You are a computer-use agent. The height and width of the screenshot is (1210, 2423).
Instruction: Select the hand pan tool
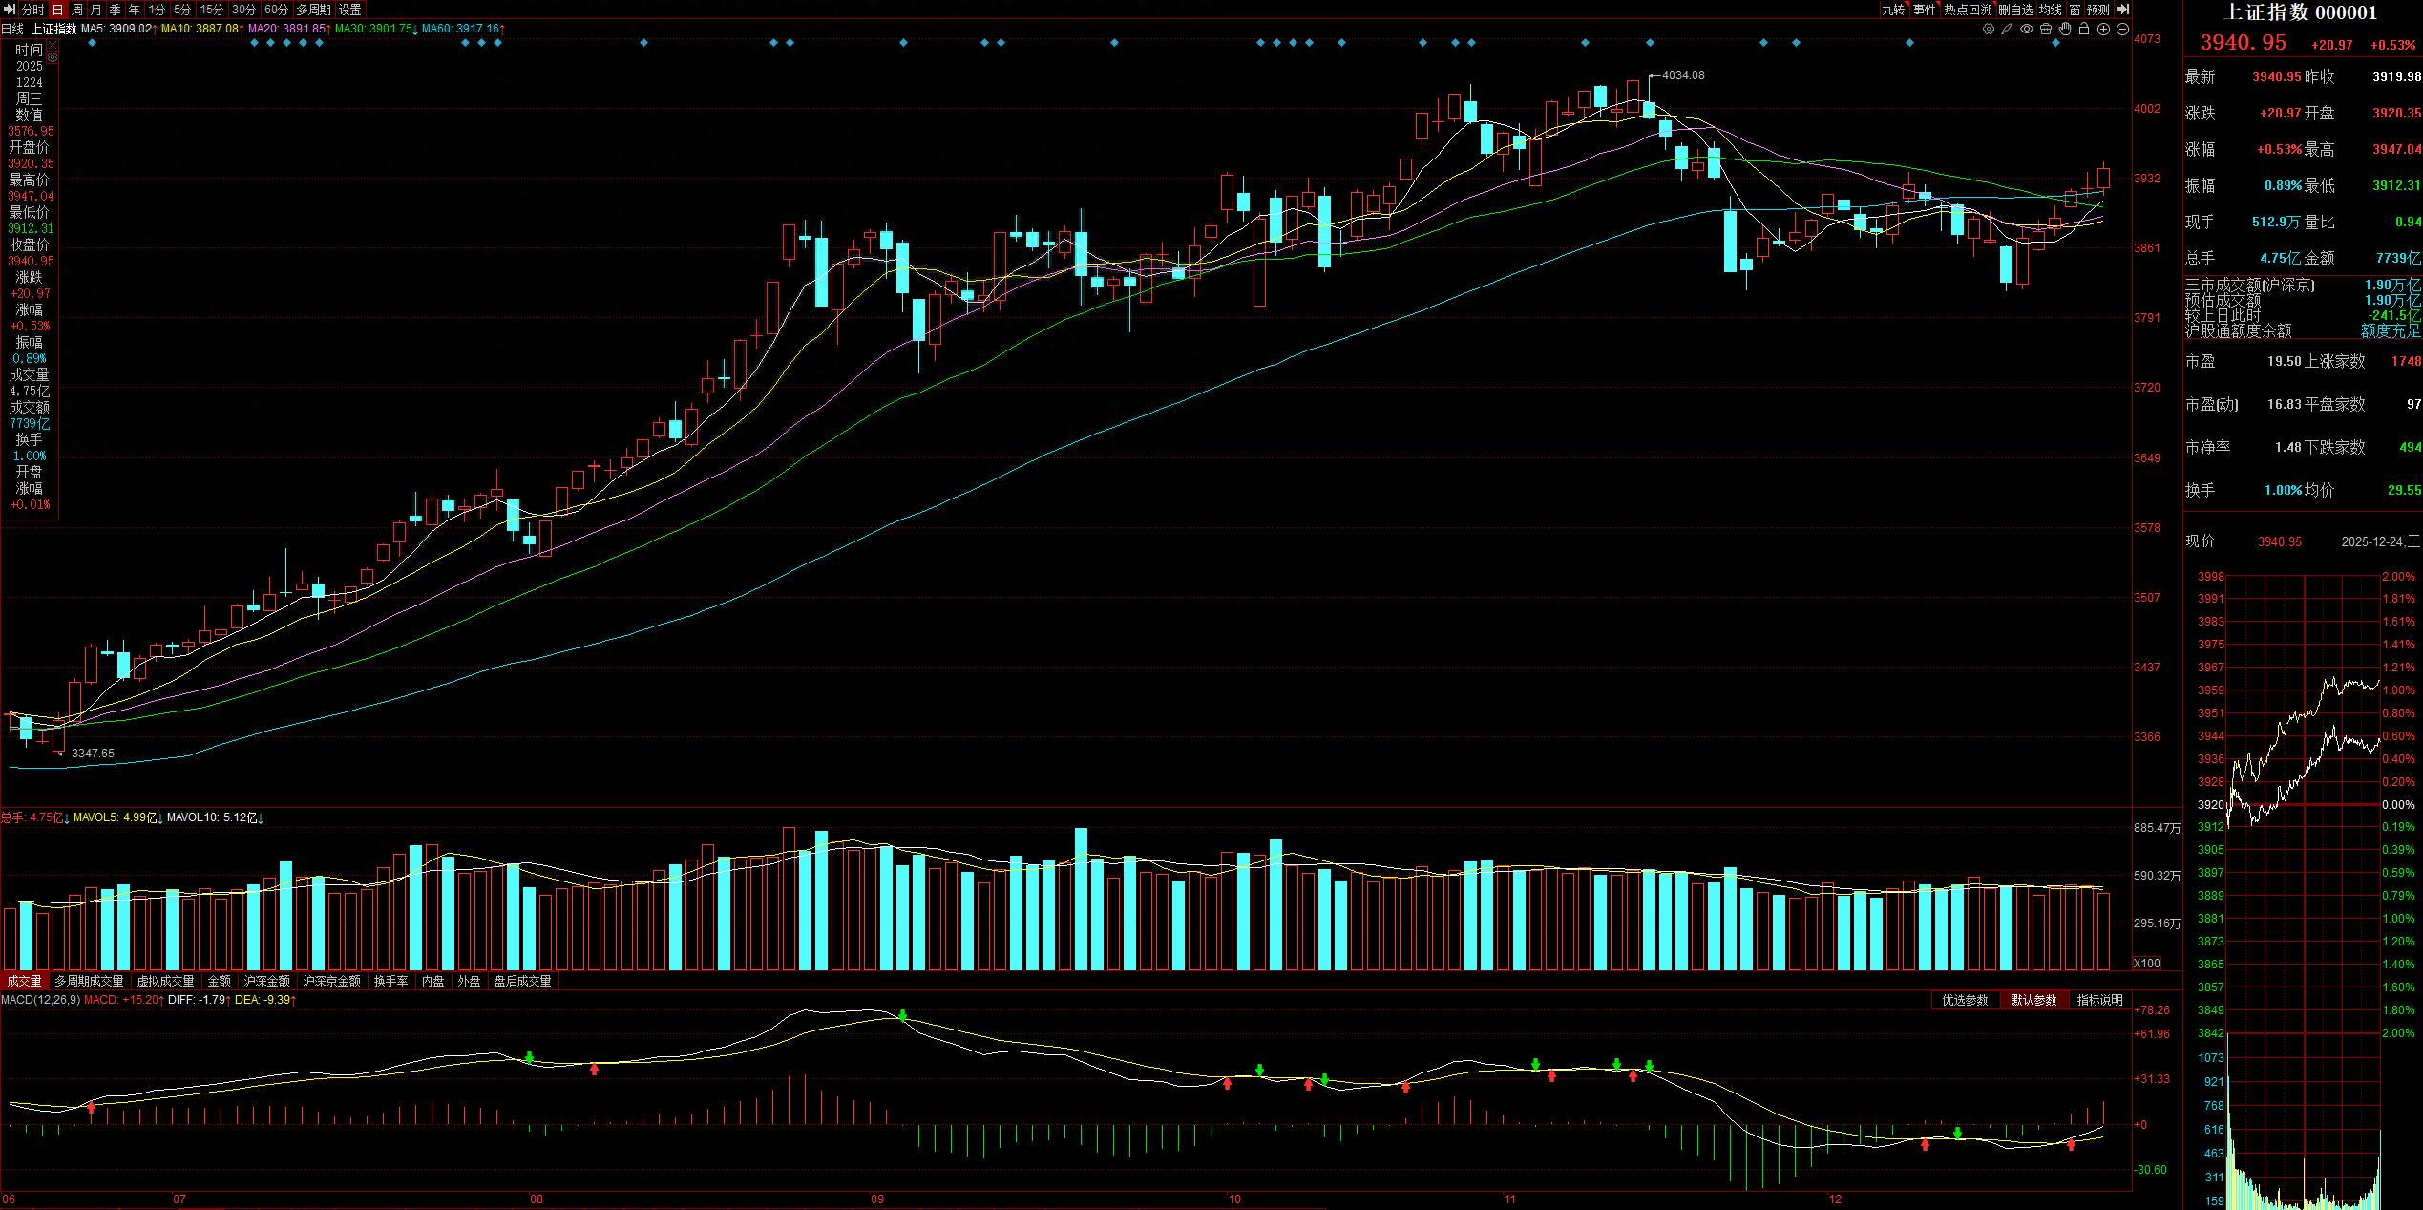(2065, 29)
